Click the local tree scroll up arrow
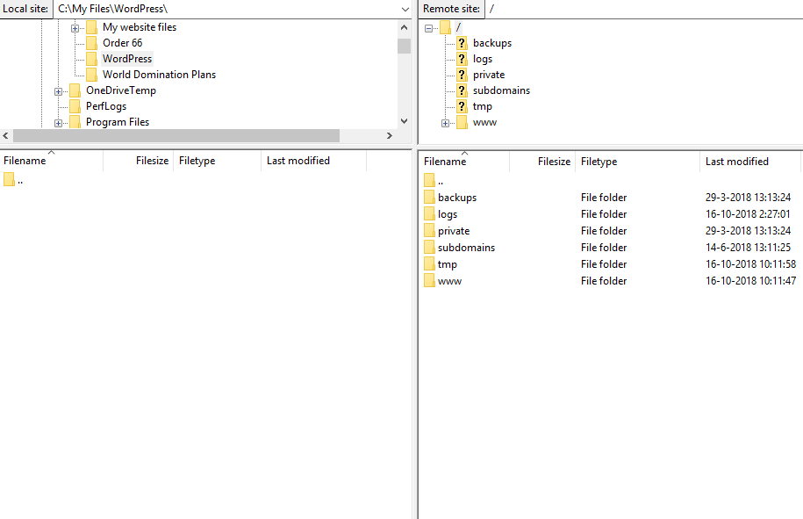The height and width of the screenshot is (519, 803). tap(404, 28)
